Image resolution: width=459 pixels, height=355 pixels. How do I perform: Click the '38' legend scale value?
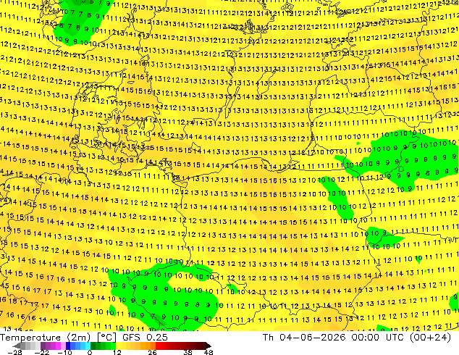click(188, 352)
